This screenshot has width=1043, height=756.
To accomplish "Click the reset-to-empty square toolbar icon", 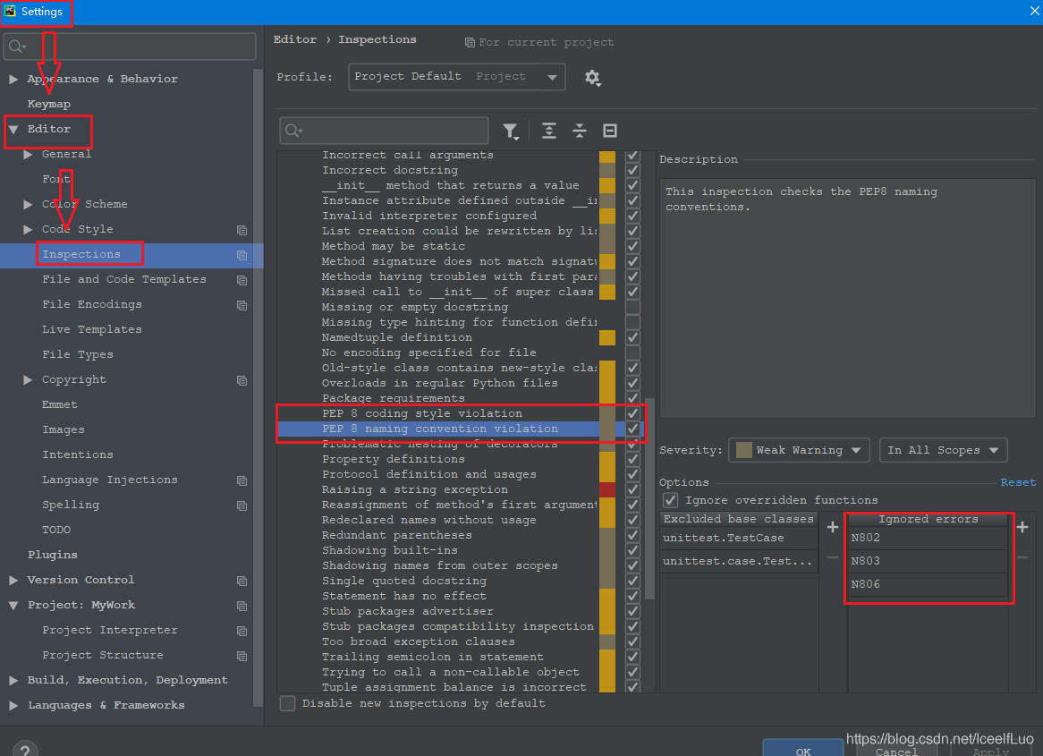I will point(610,132).
